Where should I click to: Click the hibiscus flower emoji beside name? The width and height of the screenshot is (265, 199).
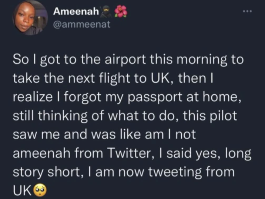(x=121, y=11)
